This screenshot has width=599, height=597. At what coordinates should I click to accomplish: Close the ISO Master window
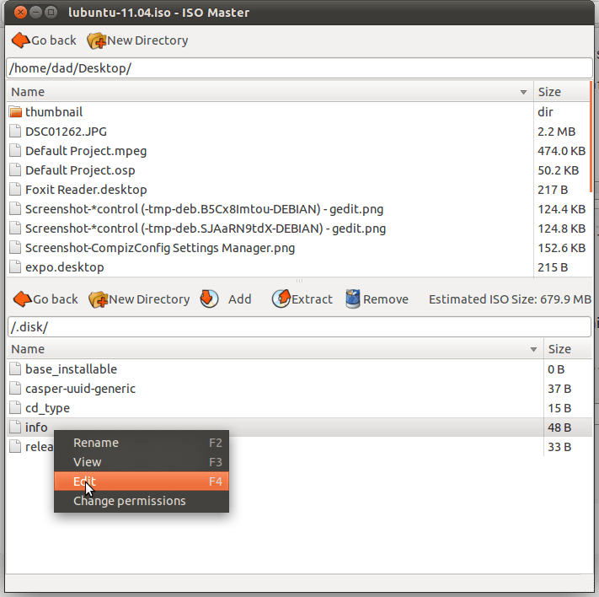[x=20, y=13]
